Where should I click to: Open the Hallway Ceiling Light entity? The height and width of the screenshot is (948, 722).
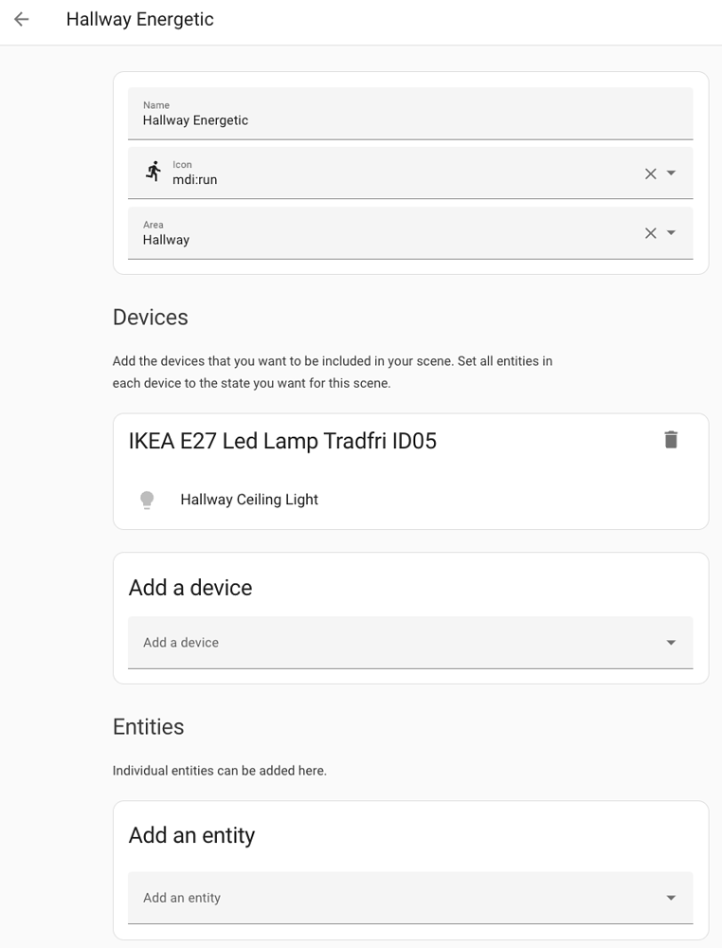pyautogui.click(x=249, y=500)
